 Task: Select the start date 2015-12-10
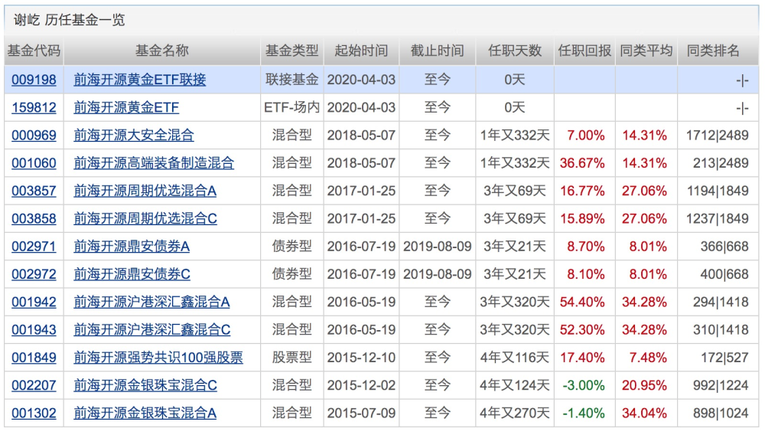pyautogui.click(x=361, y=358)
